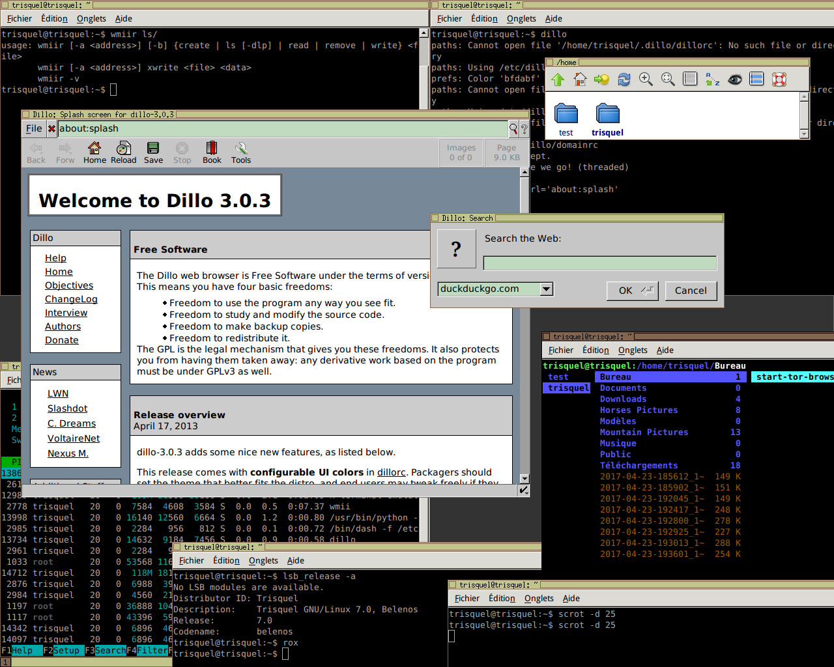Click the question mark help icon in Dillo
The width and height of the screenshot is (834, 667).
(x=524, y=129)
